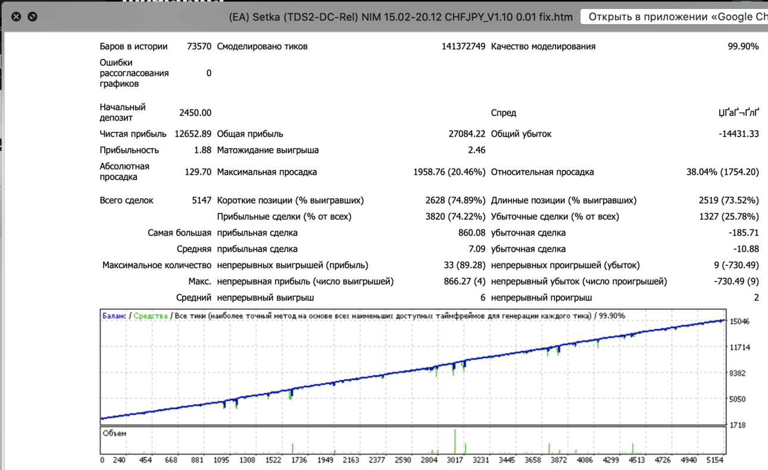Select 'непрерывный выигрыш' average label
Image resolution: width=768 pixels, height=470 pixels.
pos(266,297)
